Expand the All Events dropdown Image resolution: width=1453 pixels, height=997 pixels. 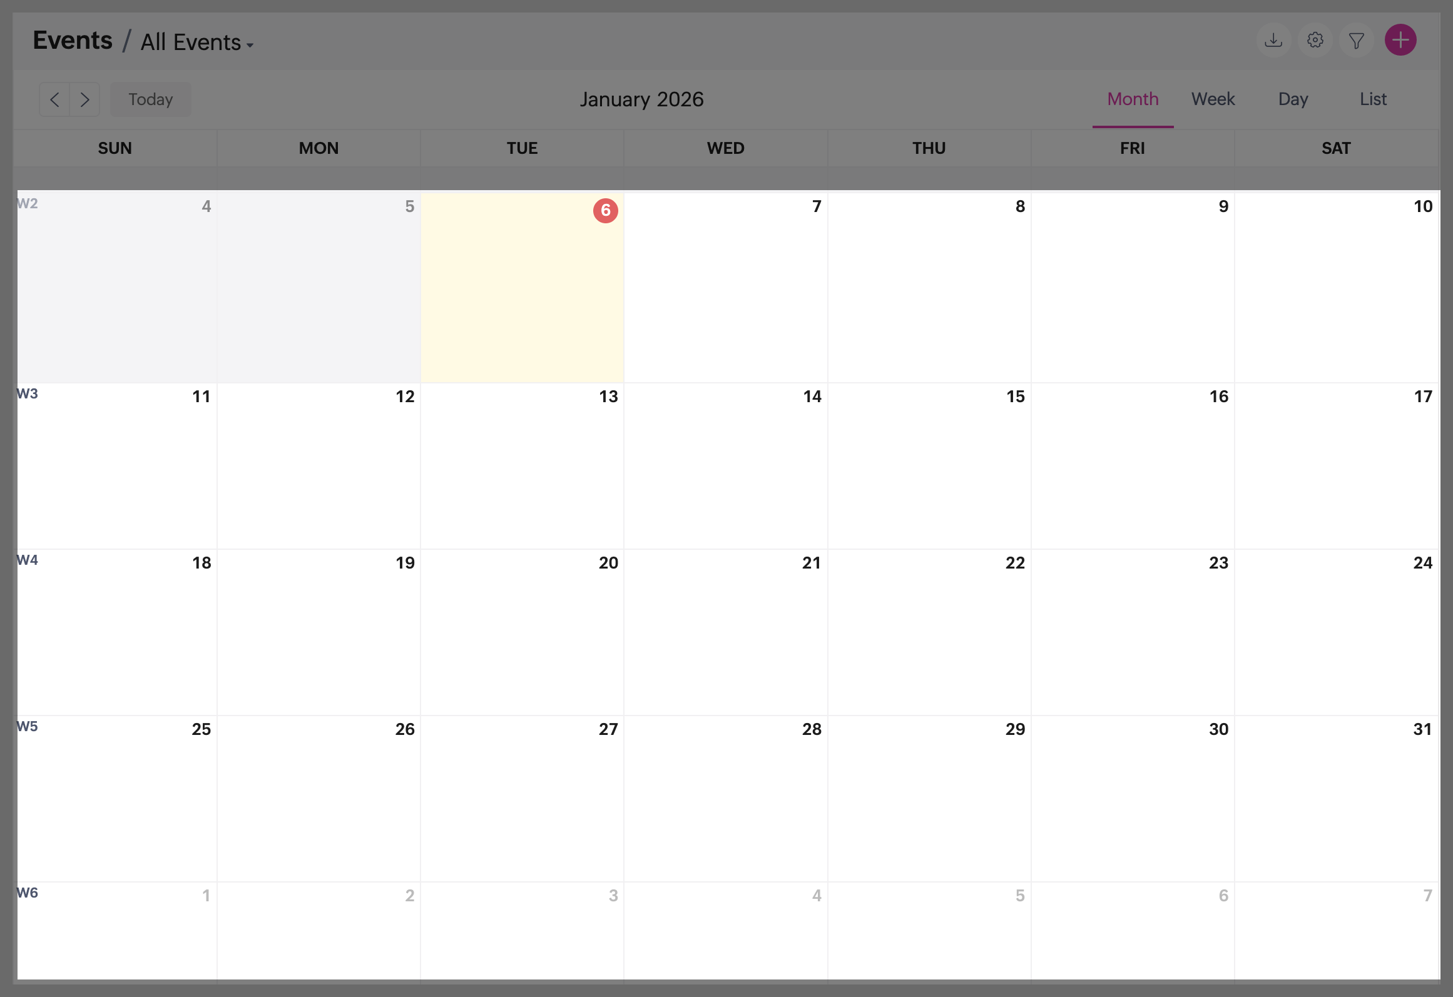[196, 43]
